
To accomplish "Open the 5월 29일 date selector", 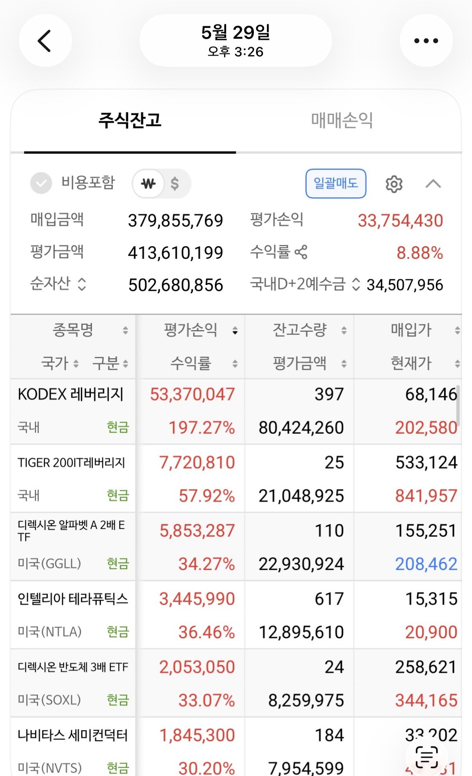I will (236, 40).
